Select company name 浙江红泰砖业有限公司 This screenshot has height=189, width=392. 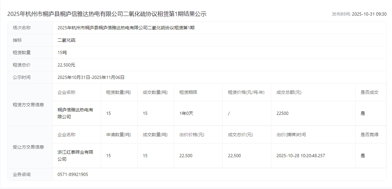coord(76,156)
